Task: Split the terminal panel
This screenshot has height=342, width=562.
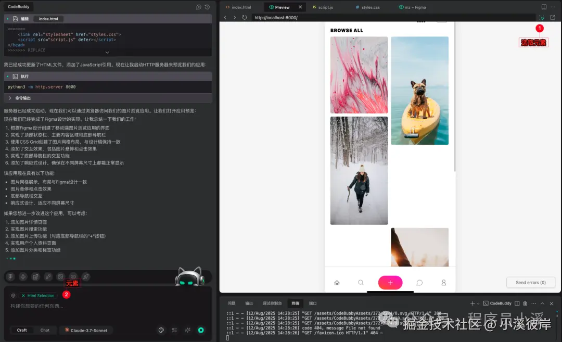Action: pyautogui.click(x=517, y=303)
